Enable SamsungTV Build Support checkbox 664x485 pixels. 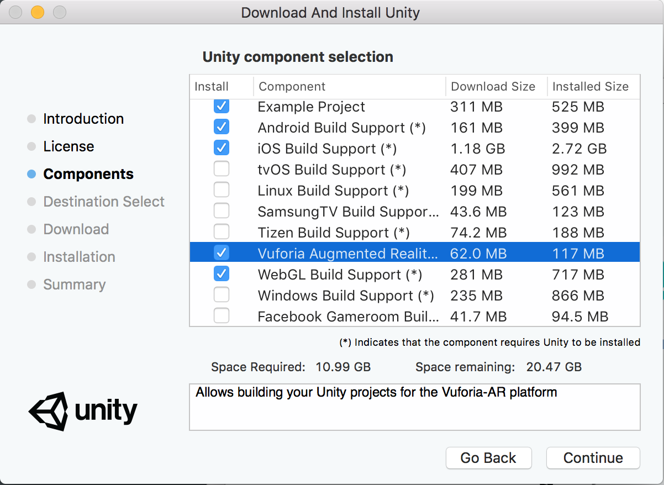tap(222, 211)
